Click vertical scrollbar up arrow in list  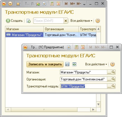pyautogui.click(x=98, y=29)
